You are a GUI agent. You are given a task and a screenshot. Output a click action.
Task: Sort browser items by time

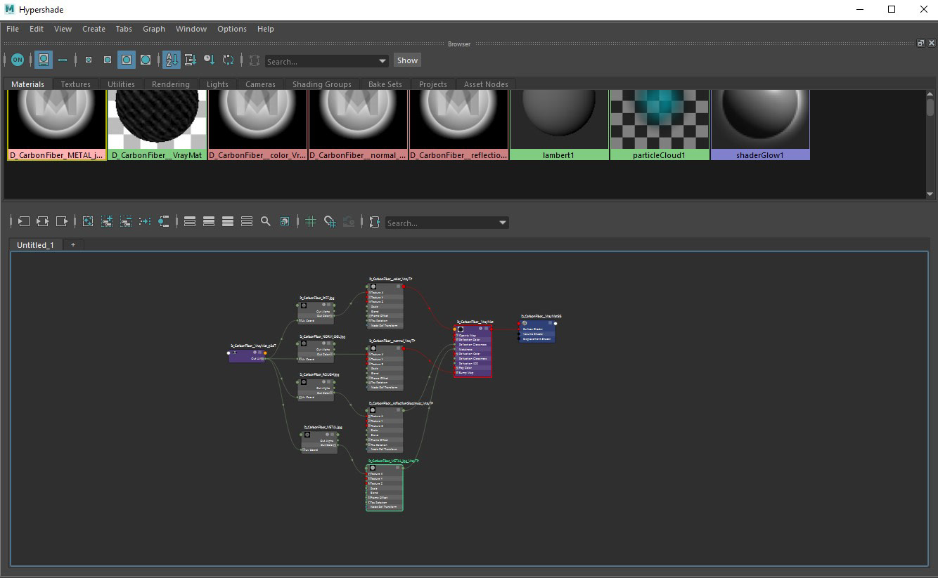[209, 60]
